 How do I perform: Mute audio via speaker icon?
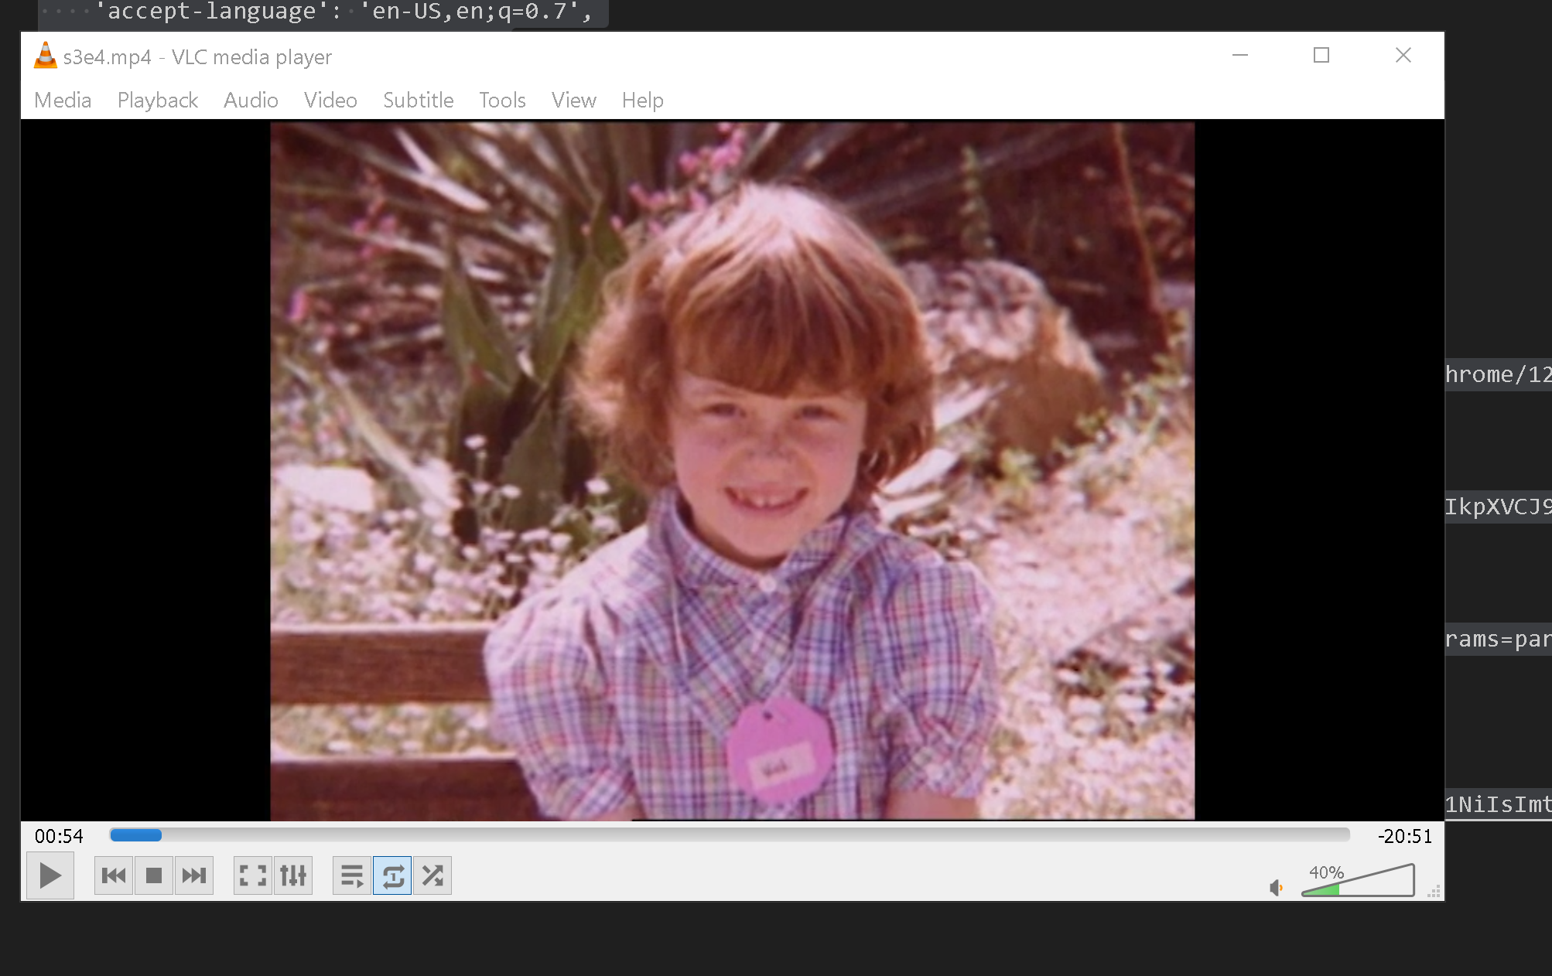pos(1276,888)
